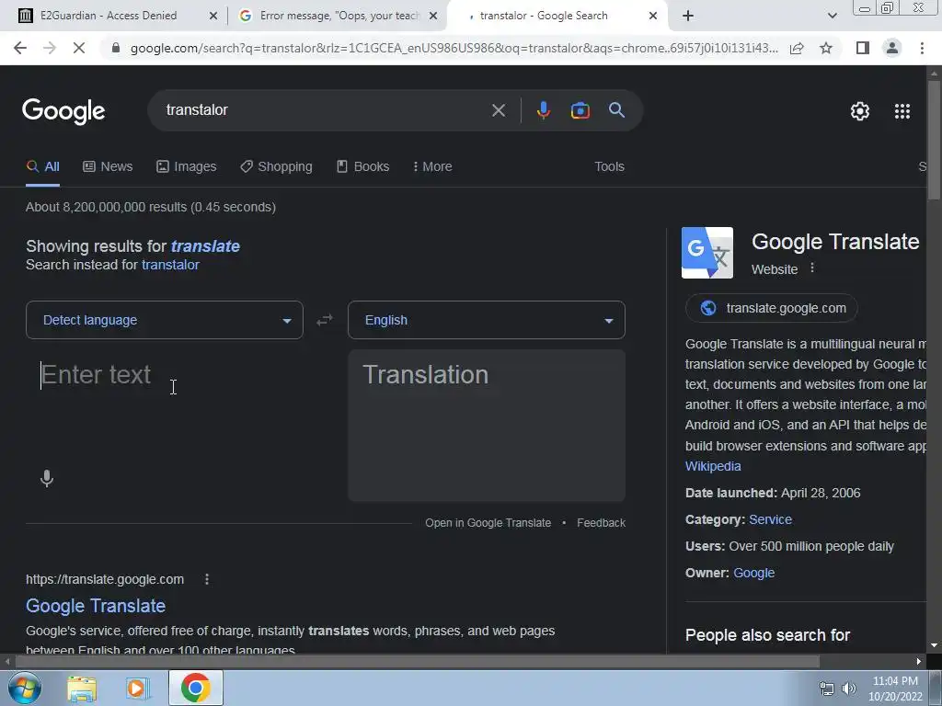Click the translate voice input microphone
942x706 pixels.
pyautogui.click(x=47, y=478)
